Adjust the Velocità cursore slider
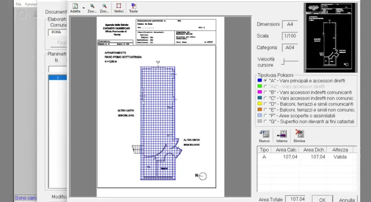The width and height of the screenshot is (371, 202). pyautogui.click(x=290, y=61)
